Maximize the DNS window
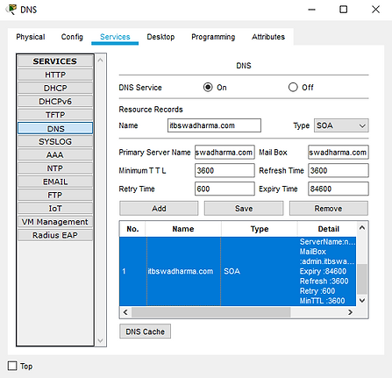The width and height of the screenshot is (392, 378). (x=343, y=10)
